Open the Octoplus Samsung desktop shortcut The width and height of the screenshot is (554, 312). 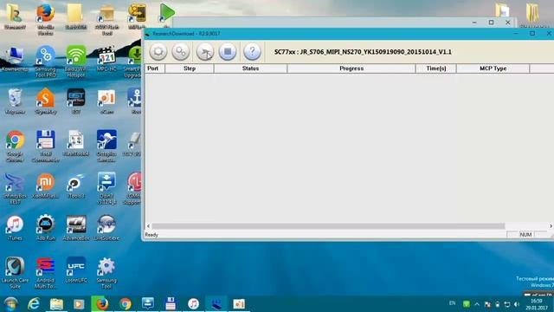(x=106, y=146)
